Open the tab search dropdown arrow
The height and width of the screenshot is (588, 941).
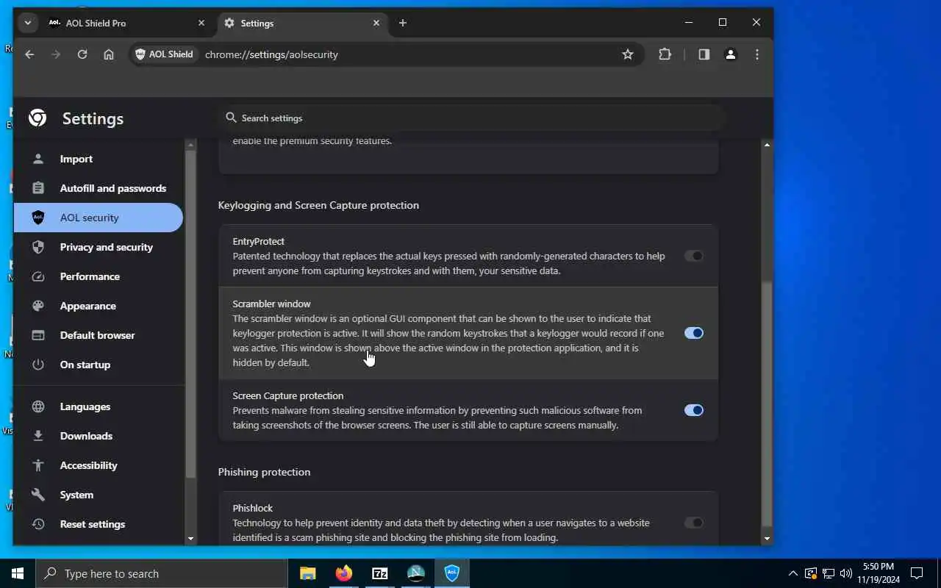[x=27, y=23]
